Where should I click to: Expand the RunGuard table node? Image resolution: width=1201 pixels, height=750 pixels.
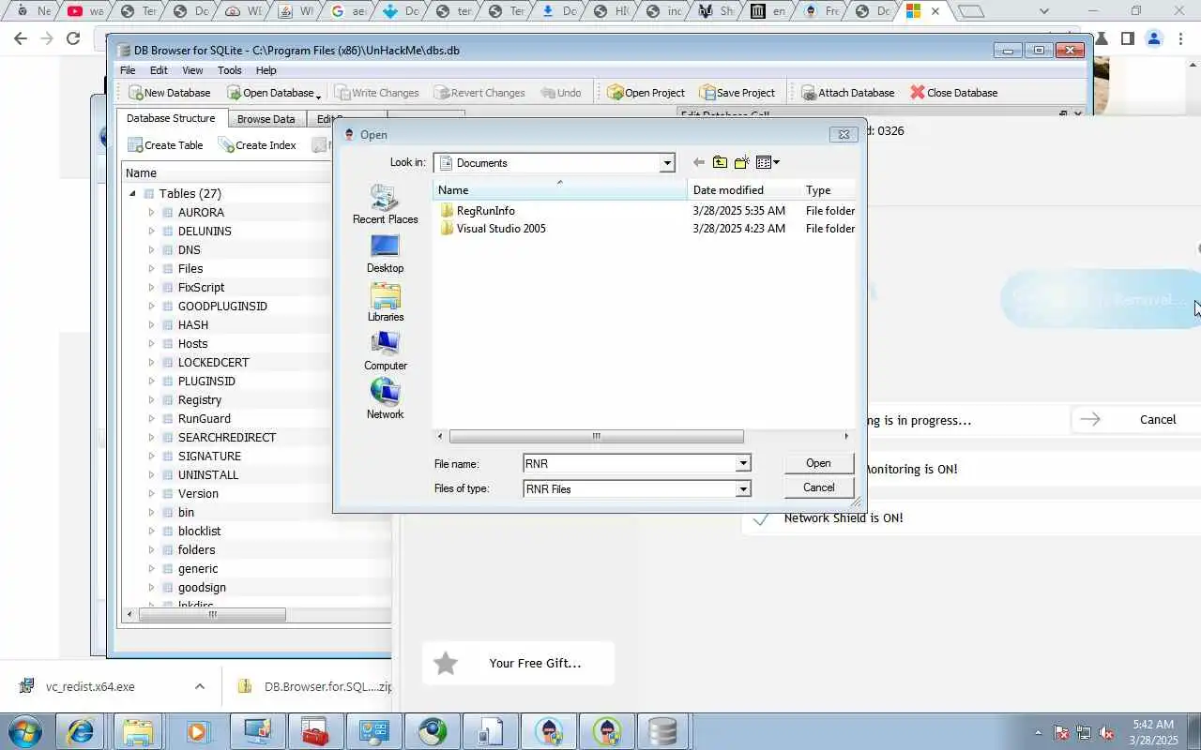coord(151,418)
